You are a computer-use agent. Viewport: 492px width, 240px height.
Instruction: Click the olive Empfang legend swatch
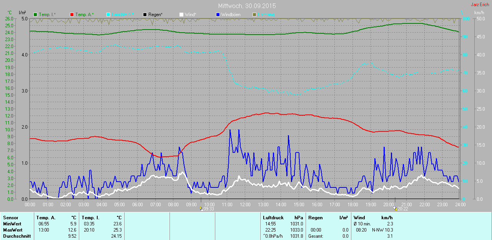[x=254, y=15]
